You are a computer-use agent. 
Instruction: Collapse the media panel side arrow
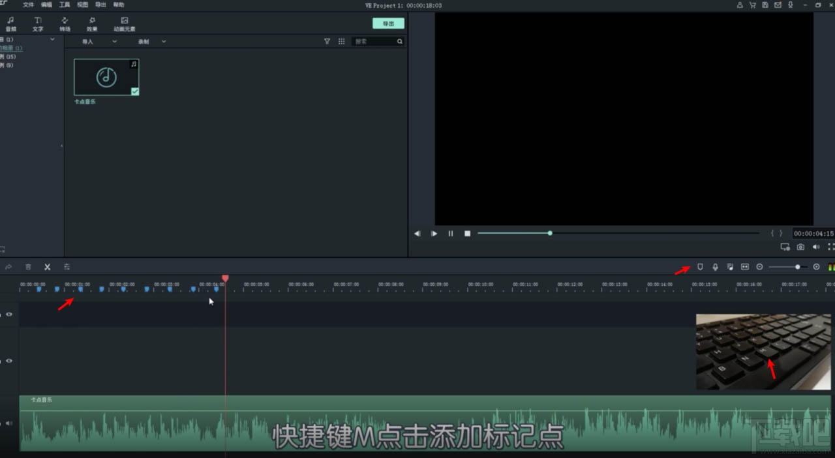coord(61,145)
